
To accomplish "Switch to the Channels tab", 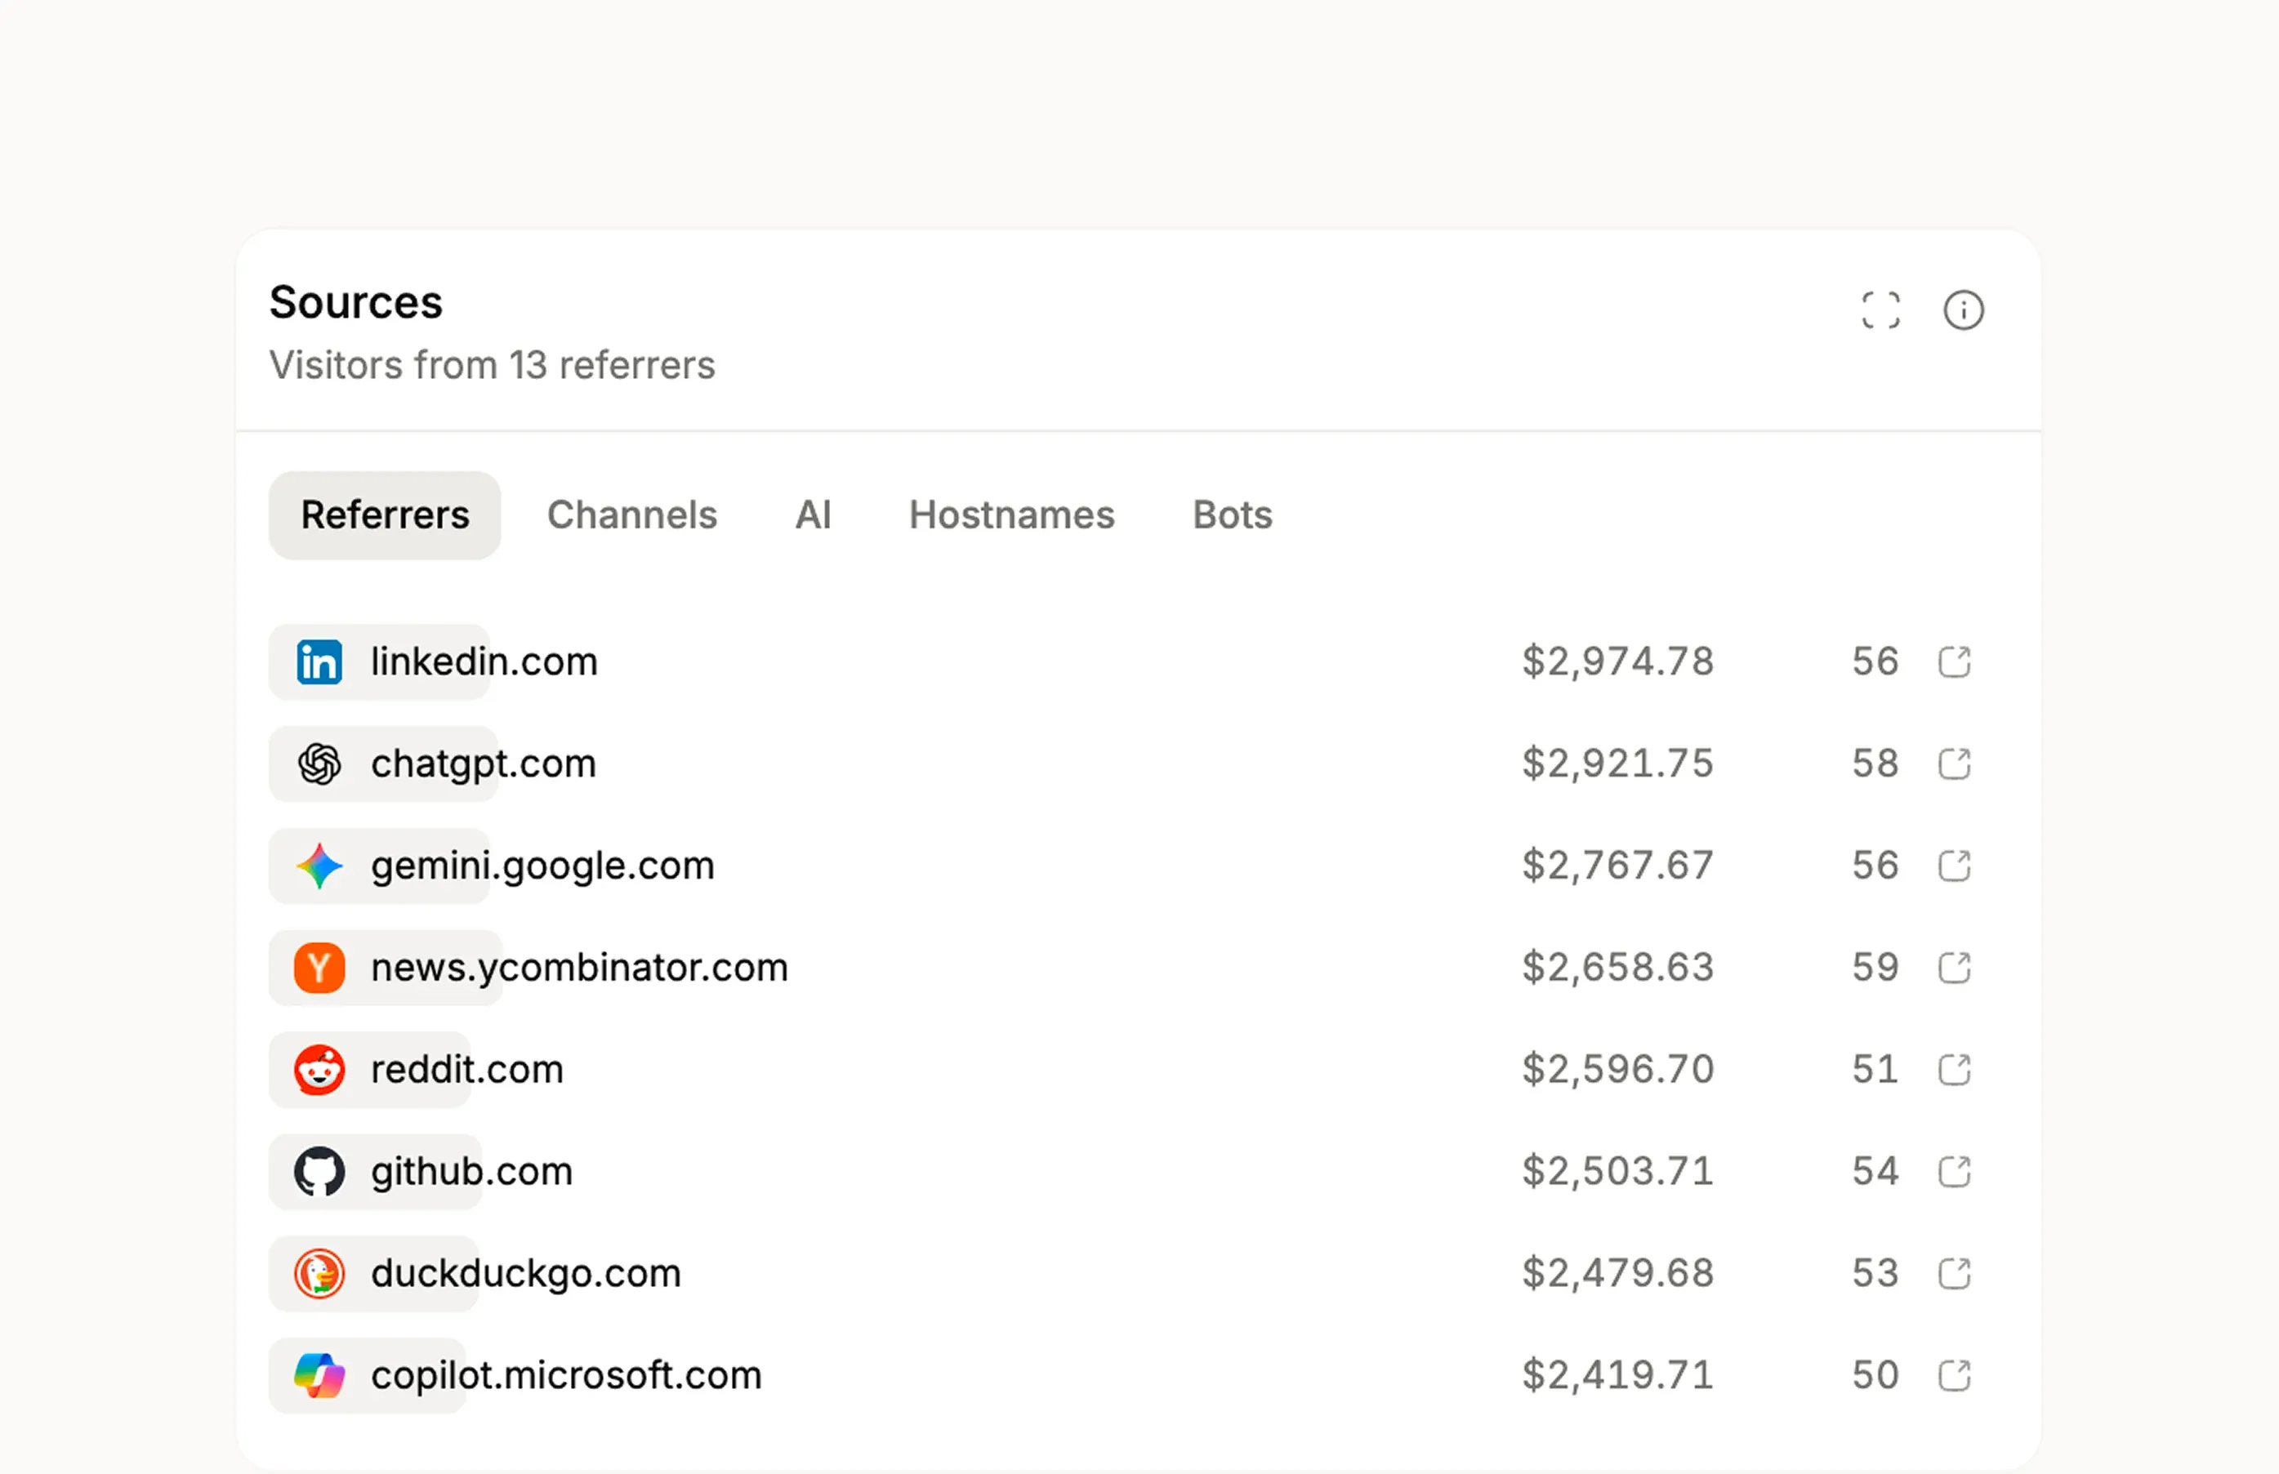I will click(631, 515).
